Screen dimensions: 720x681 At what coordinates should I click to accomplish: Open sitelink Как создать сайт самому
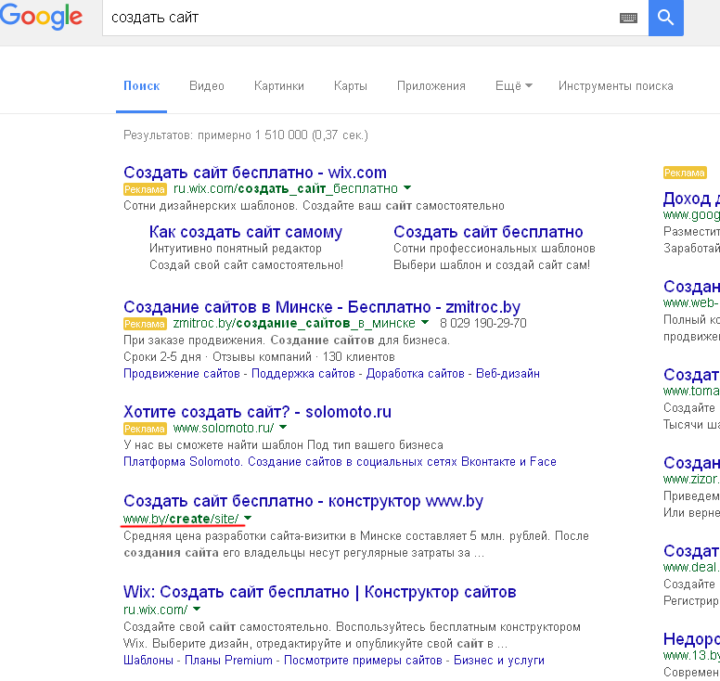coord(246,232)
